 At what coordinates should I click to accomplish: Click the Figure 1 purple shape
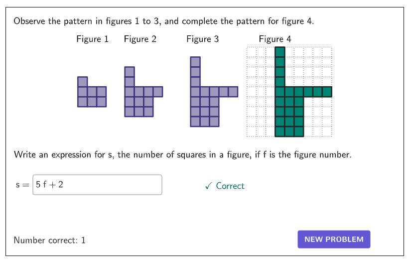[92, 92]
